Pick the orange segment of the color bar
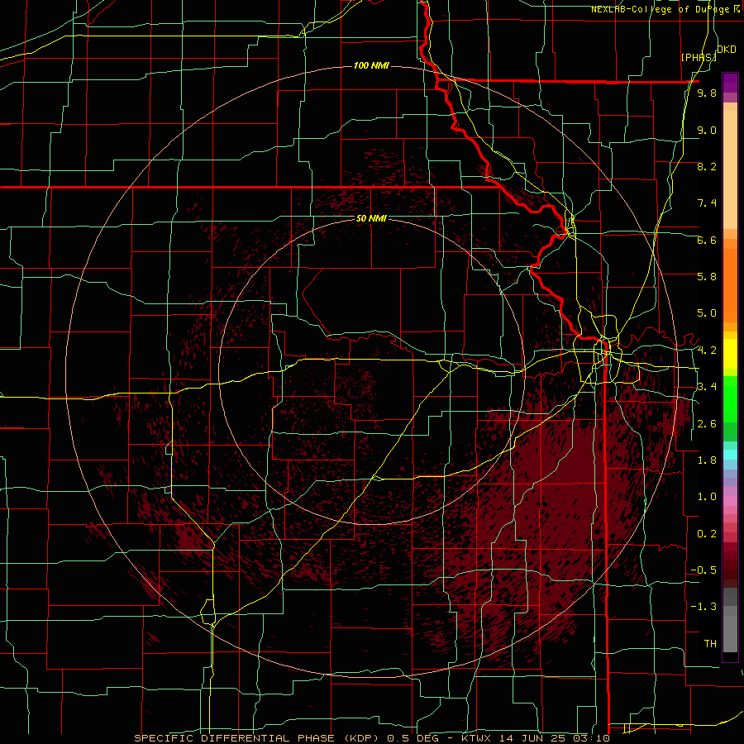Viewport: 744px width, 744px height. [x=730, y=286]
